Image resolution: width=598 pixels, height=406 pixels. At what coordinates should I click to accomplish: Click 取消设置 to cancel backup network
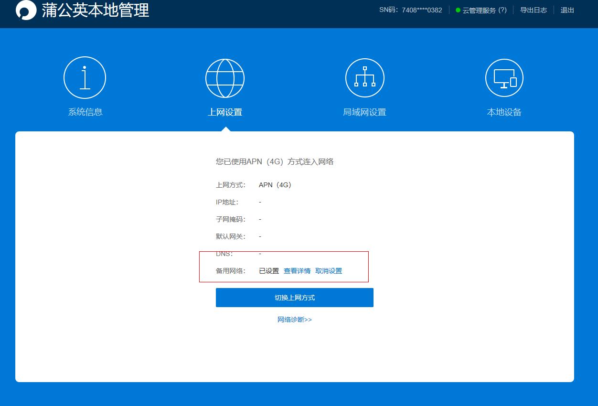click(329, 270)
